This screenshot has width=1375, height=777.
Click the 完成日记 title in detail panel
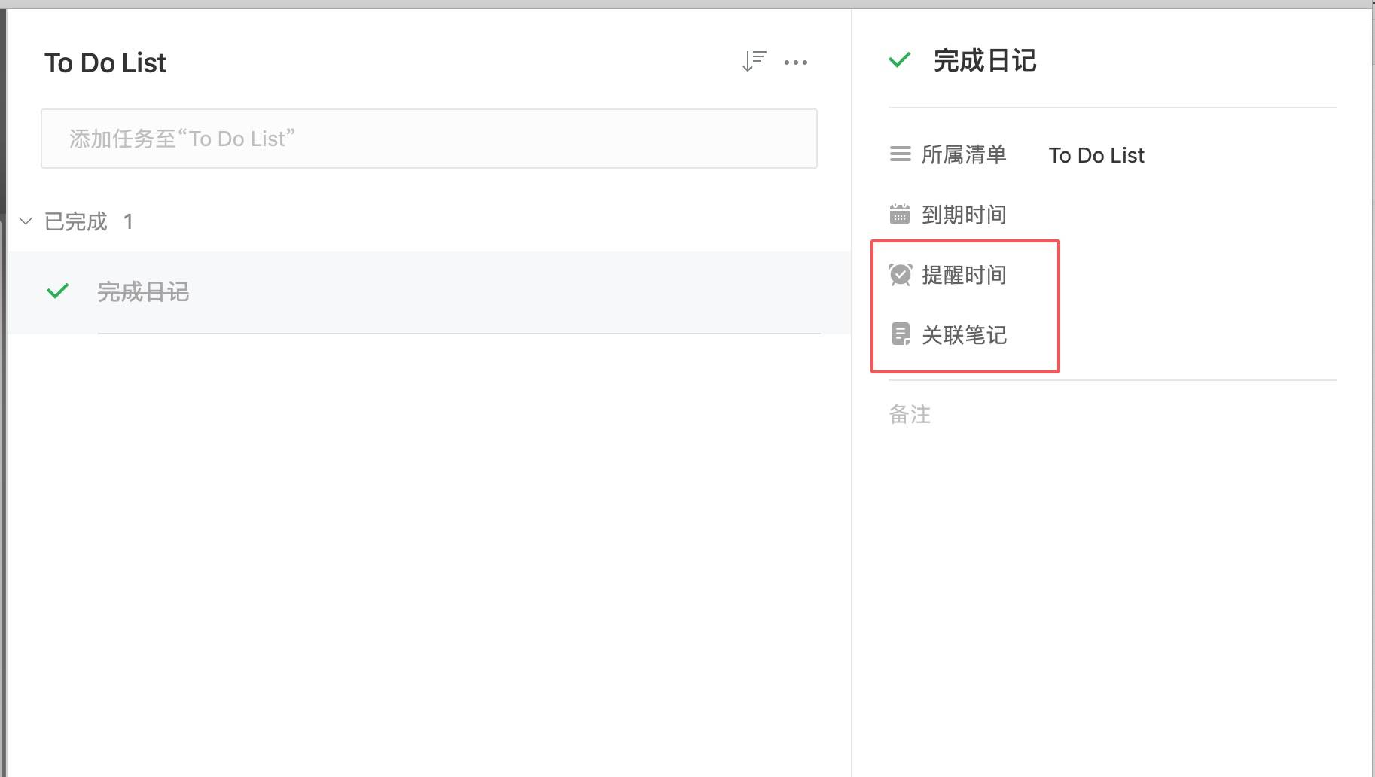(x=985, y=60)
